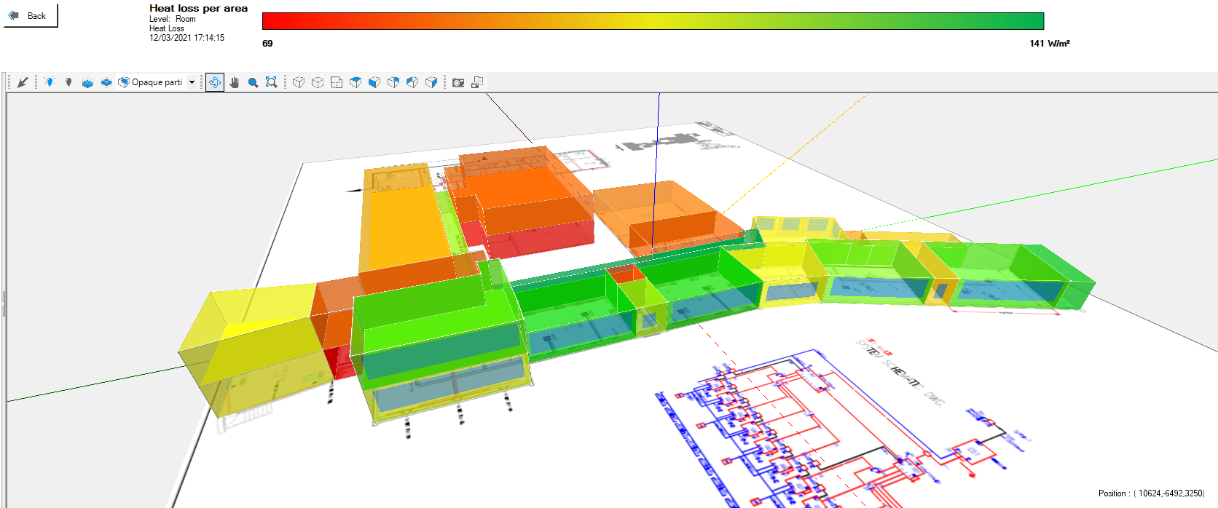Viewport: 1218px width, 508px height.
Task: Select the top face view cube
Action: pyautogui.click(x=355, y=82)
